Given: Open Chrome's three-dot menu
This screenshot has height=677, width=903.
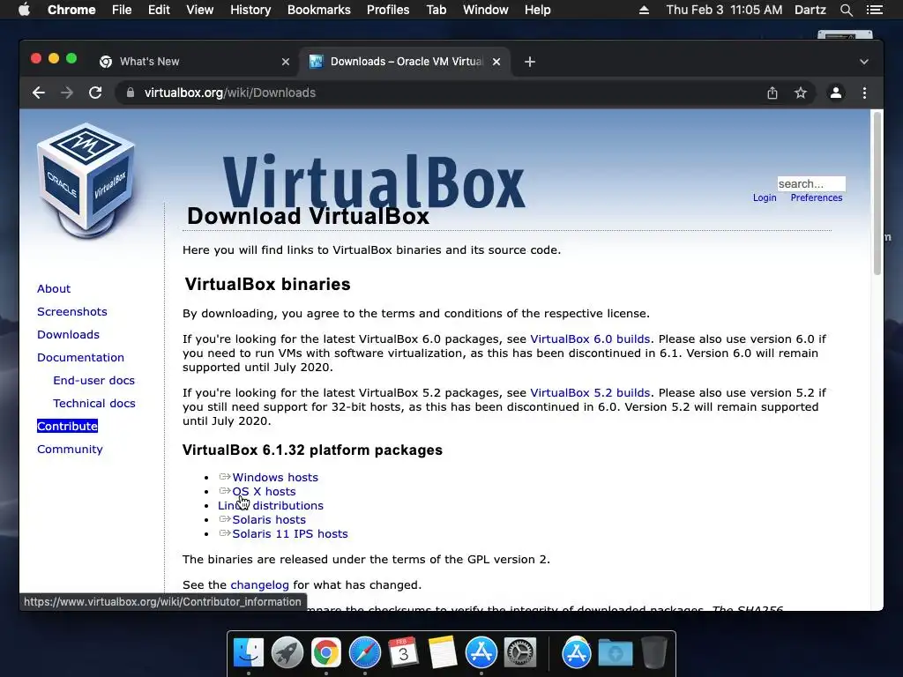Looking at the screenshot, I should pyautogui.click(x=864, y=93).
